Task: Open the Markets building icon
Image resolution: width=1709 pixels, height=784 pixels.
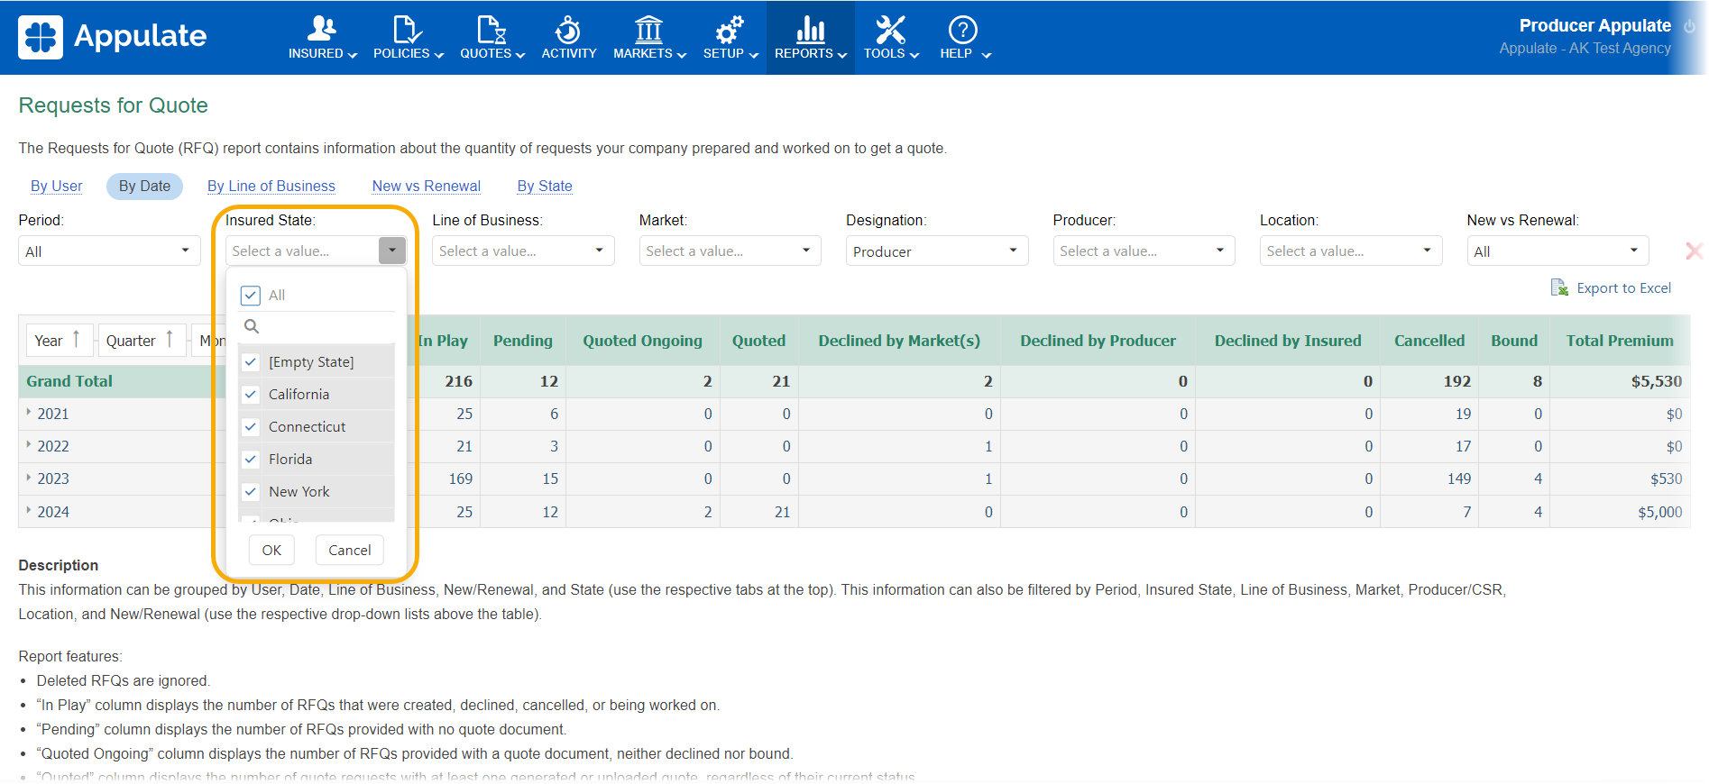Action: [648, 30]
